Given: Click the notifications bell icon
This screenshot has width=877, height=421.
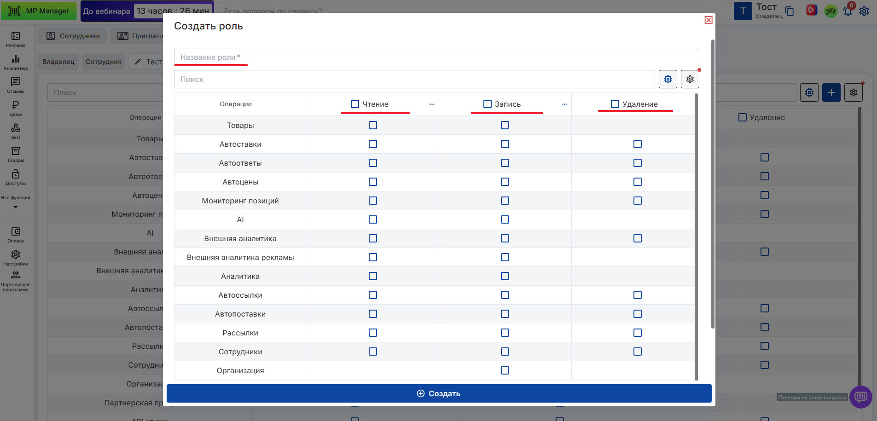Looking at the screenshot, I should (848, 11).
